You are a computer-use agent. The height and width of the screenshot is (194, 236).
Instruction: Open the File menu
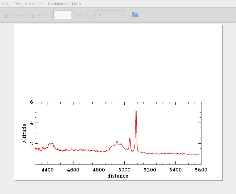[5, 4]
